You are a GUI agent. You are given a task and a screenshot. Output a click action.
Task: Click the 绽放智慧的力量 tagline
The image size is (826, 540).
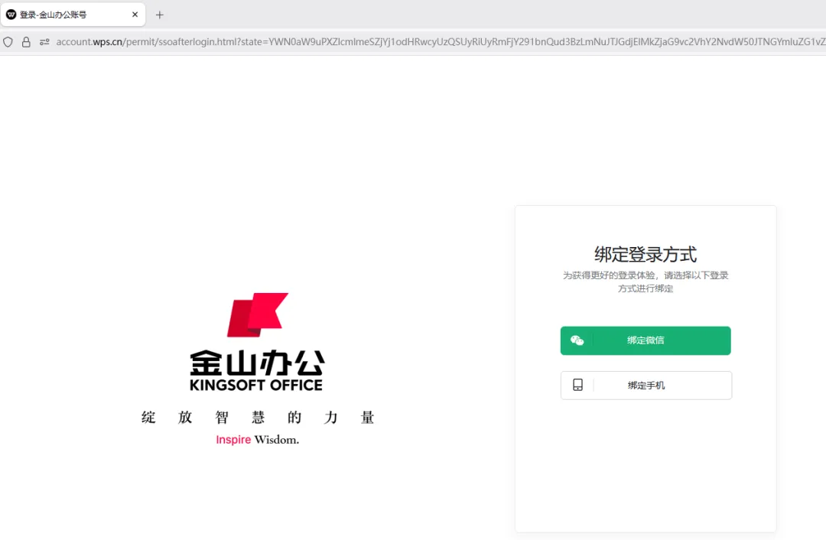pos(258,418)
